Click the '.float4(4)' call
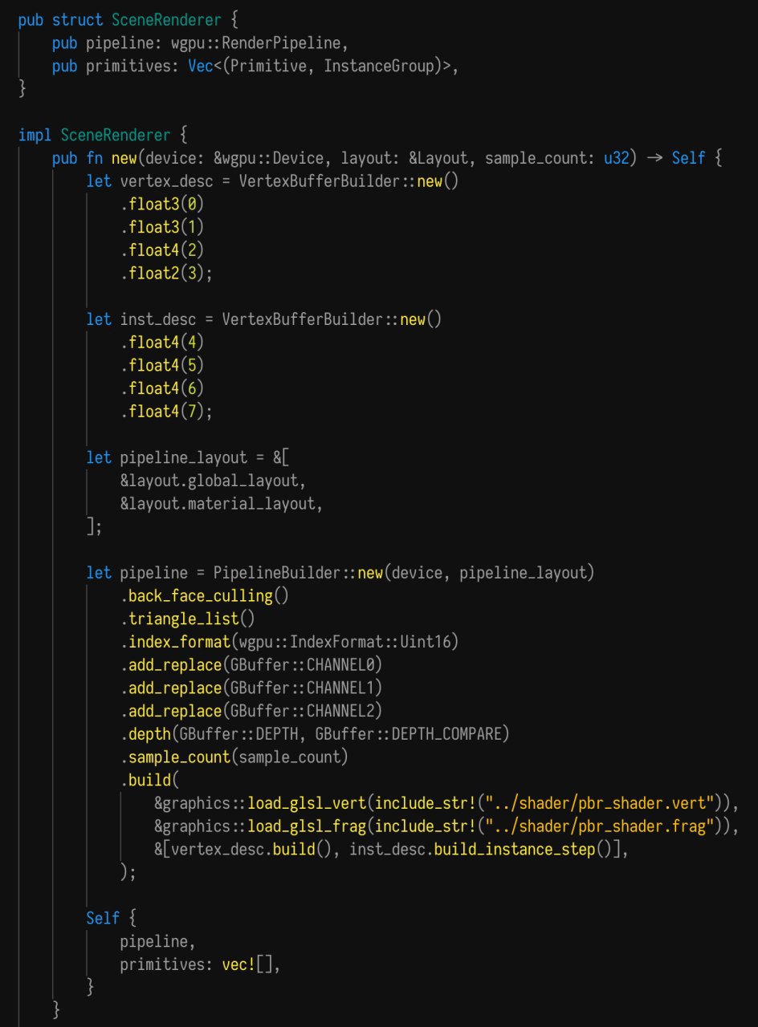Screen dimensions: 758x1027 pyautogui.click(x=161, y=343)
